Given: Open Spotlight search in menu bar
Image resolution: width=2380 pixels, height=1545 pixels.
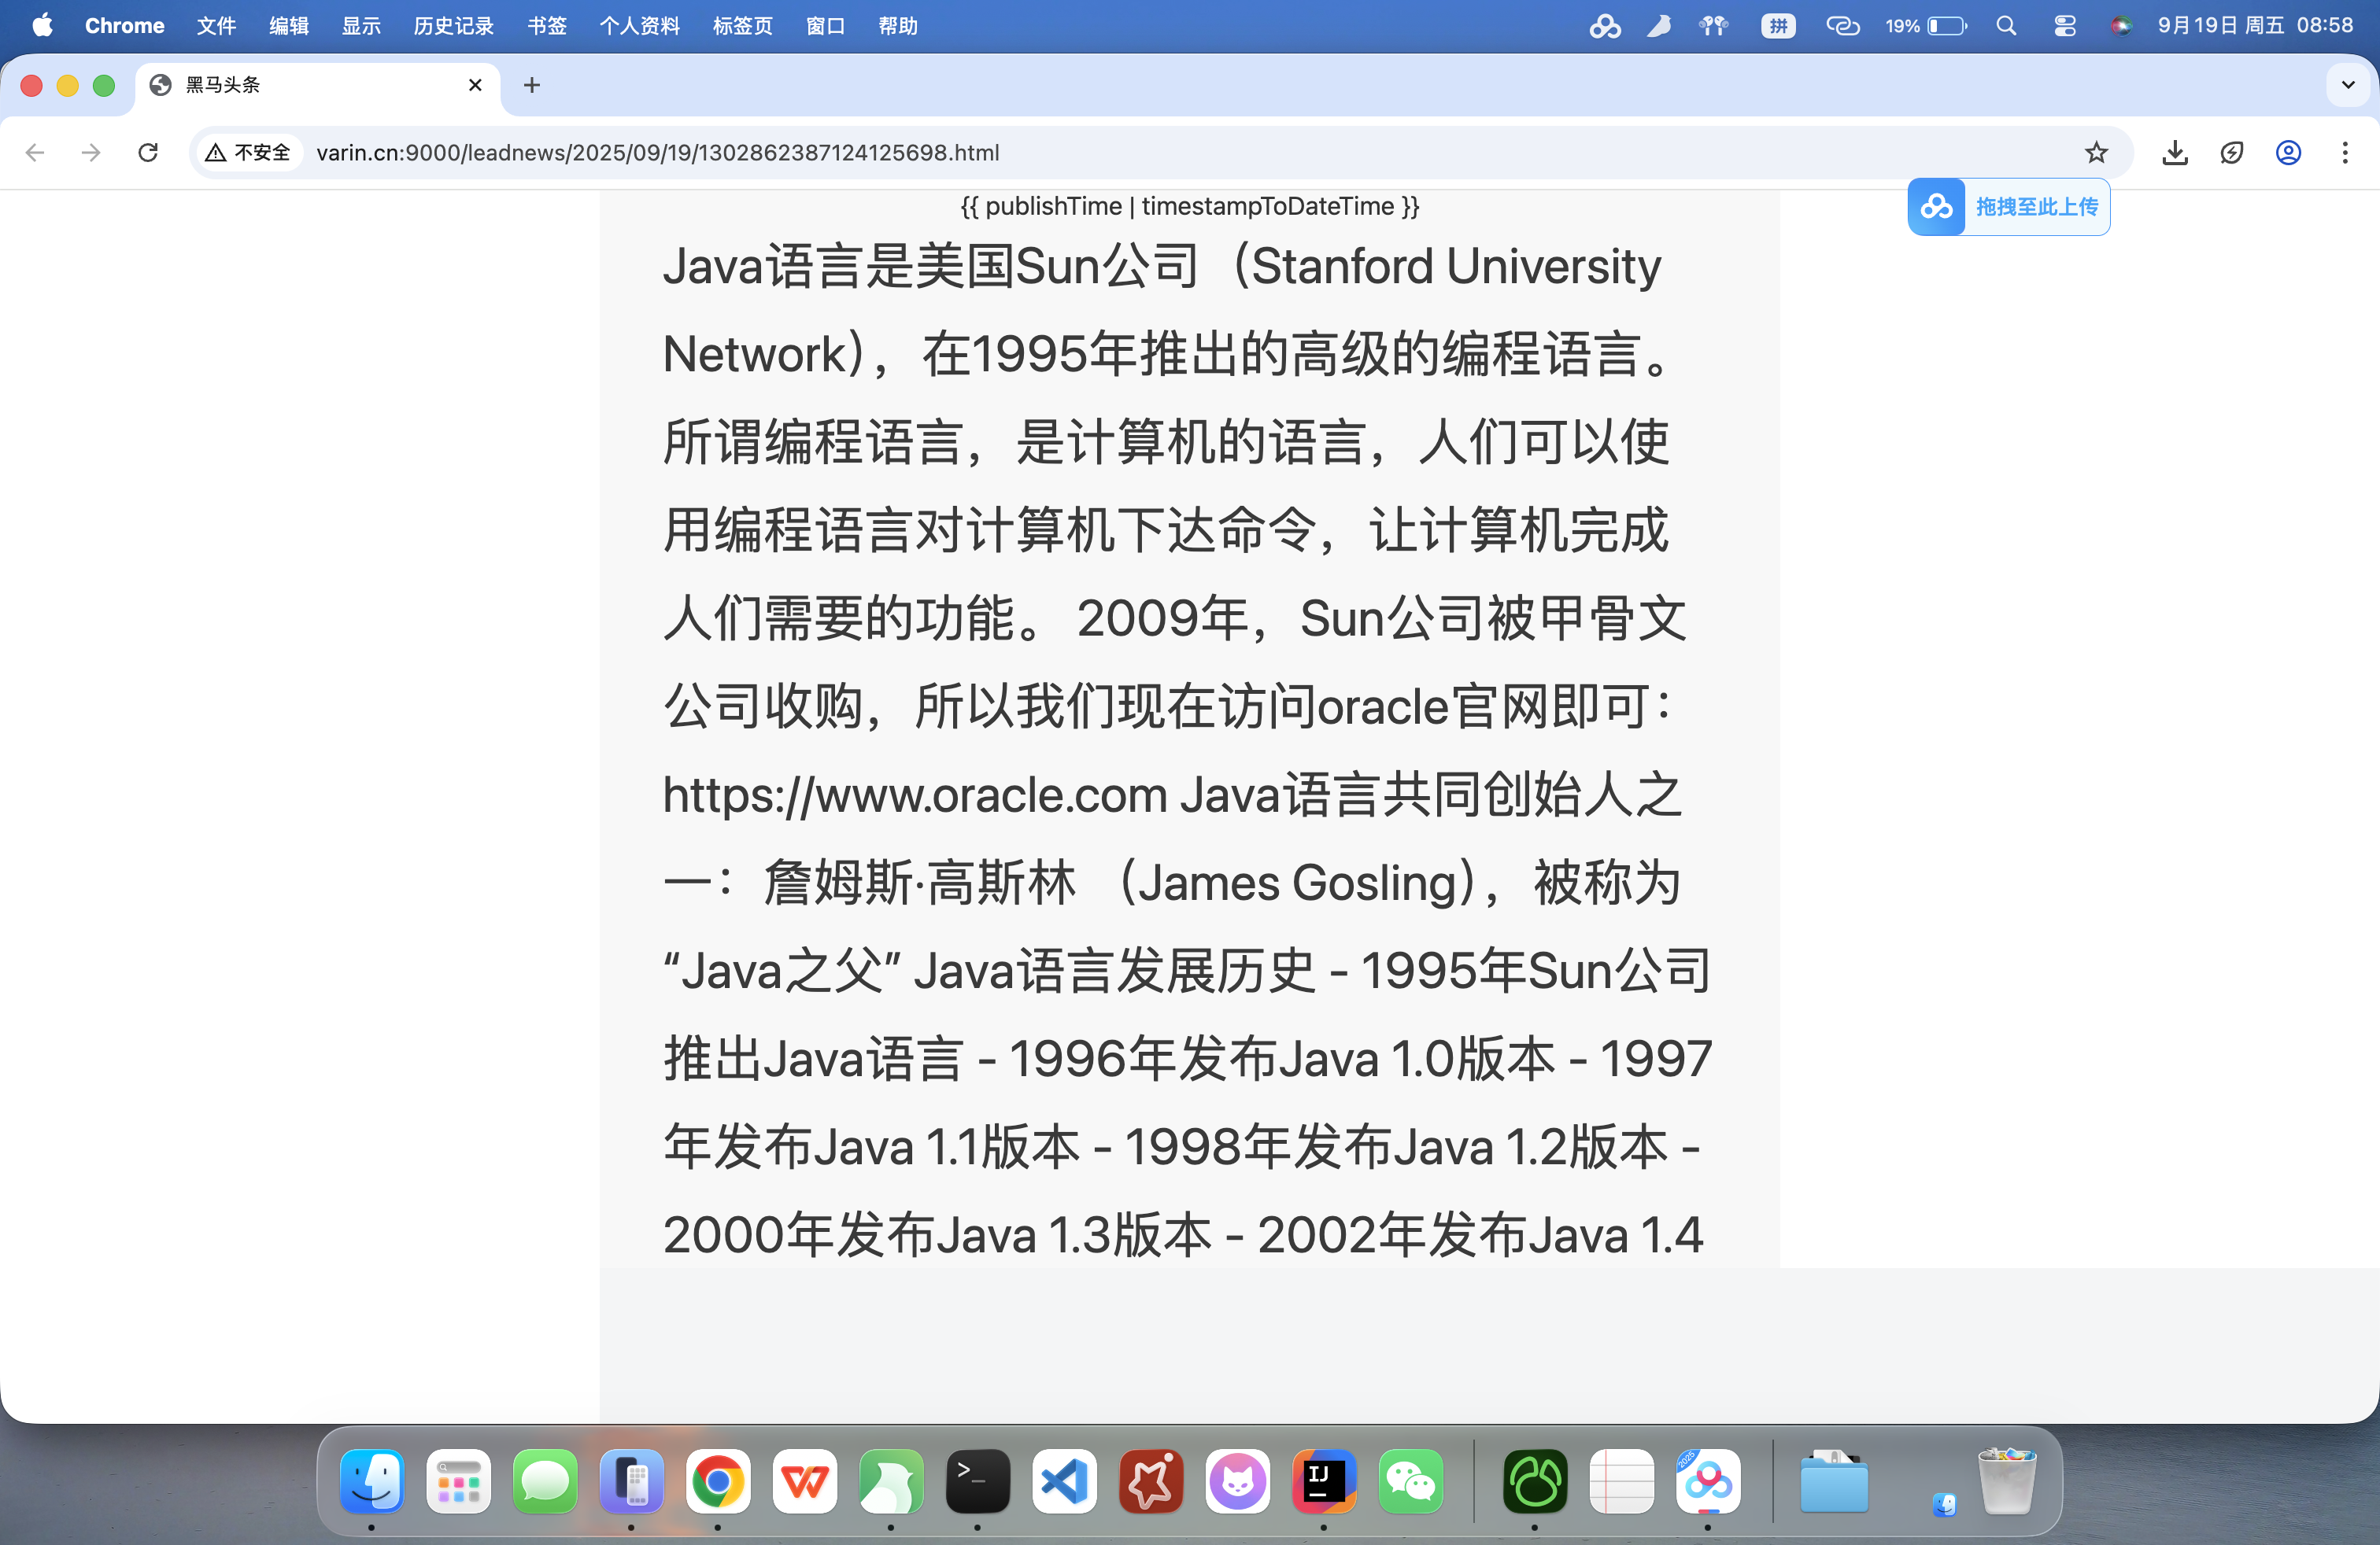Looking at the screenshot, I should (2005, 26).
